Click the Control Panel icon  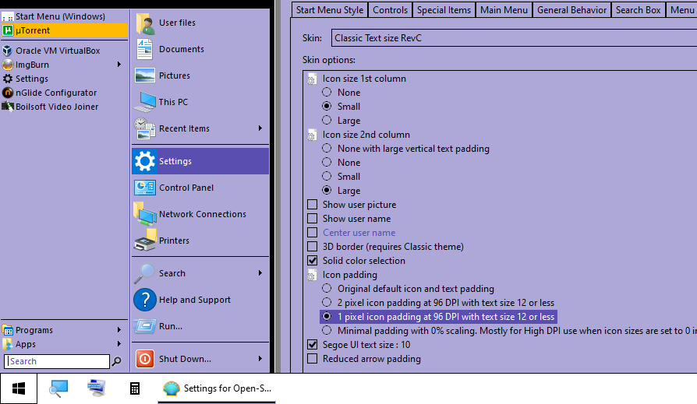[x=145, y=188]
